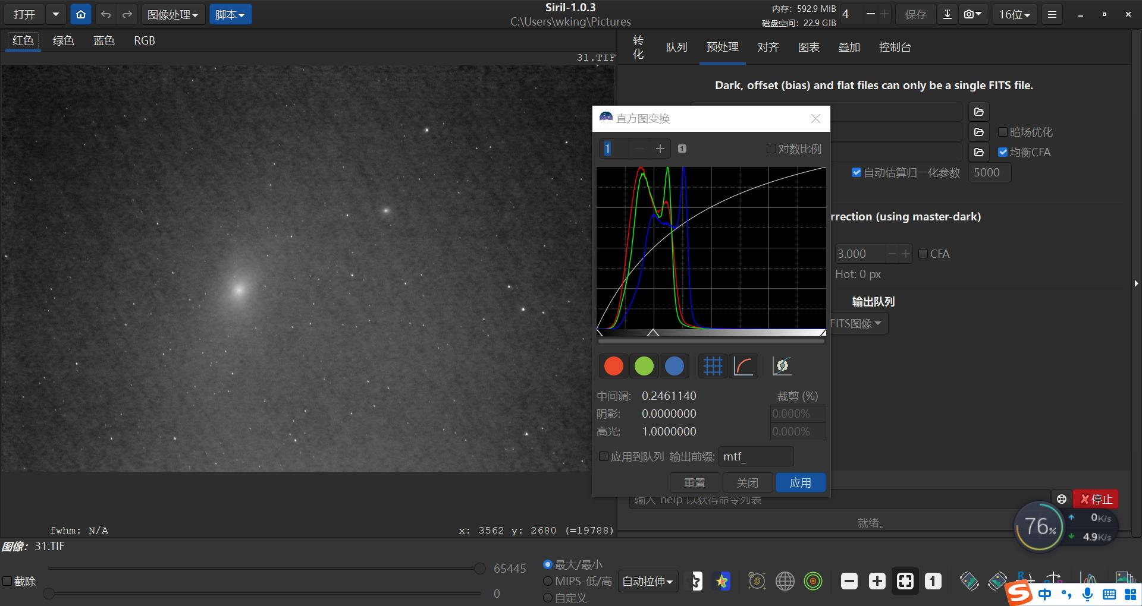
Task: Click the 打开 button
Action: [x=24, y=14]
